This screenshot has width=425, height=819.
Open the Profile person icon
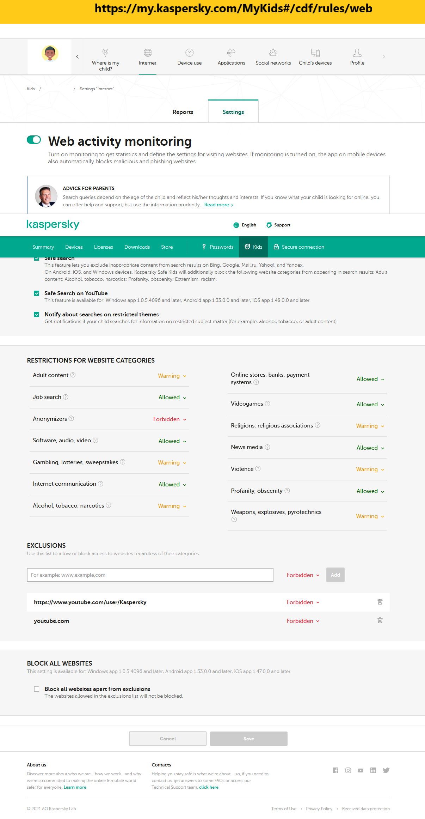(x=357, y=53)
